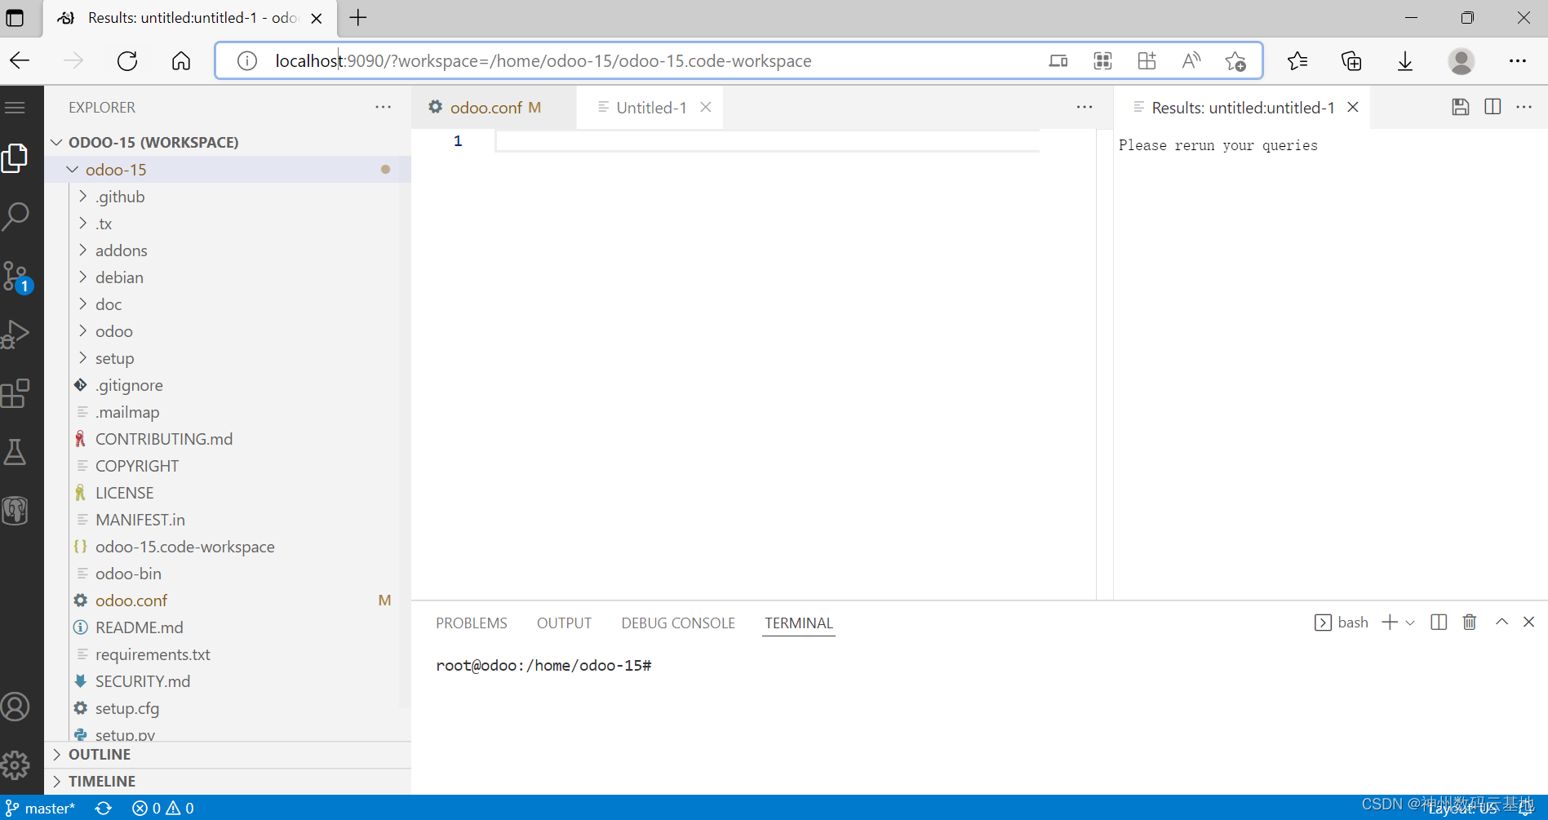Screen dimensions: 1548x820
Task: Click Explorer views and more actions
Action: 383,107
